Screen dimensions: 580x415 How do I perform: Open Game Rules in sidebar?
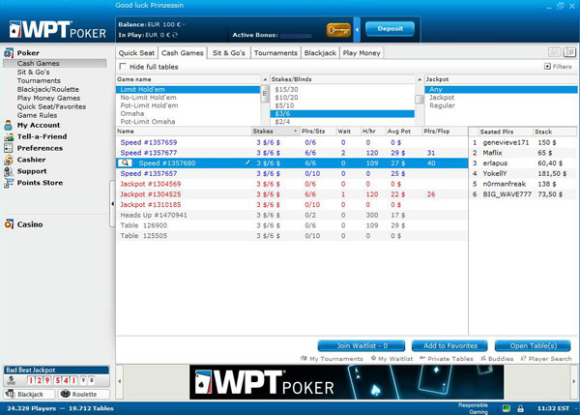tap(37, 115)
